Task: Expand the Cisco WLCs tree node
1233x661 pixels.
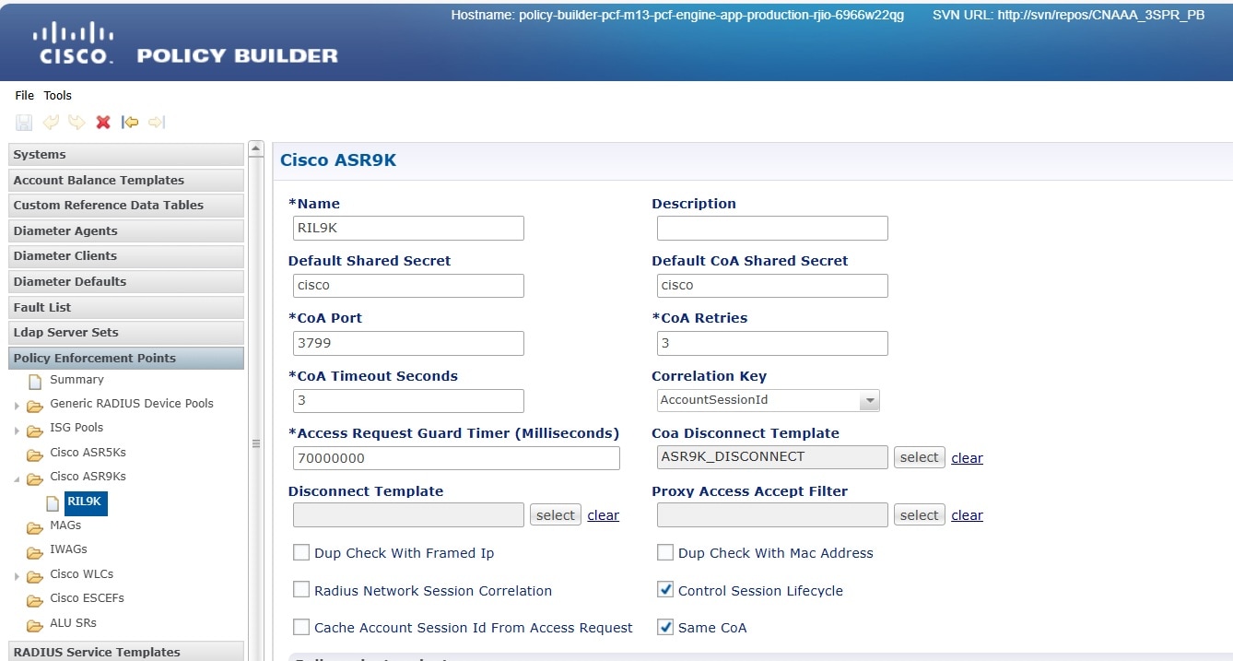Action: click(x=17, y=576)
